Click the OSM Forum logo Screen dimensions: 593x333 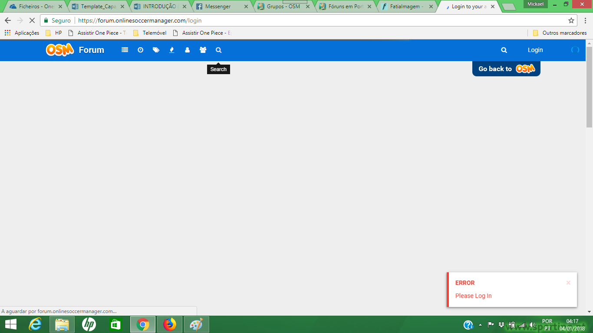(x=75, y=50)
